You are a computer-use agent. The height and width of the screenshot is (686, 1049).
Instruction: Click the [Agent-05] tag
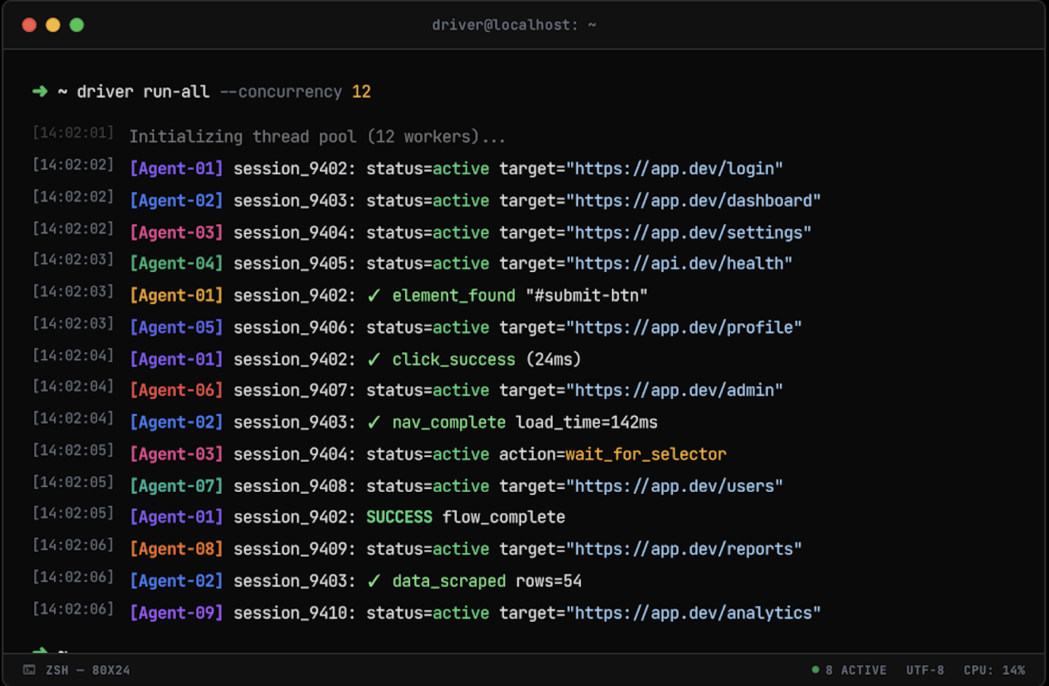pos(177,327)
